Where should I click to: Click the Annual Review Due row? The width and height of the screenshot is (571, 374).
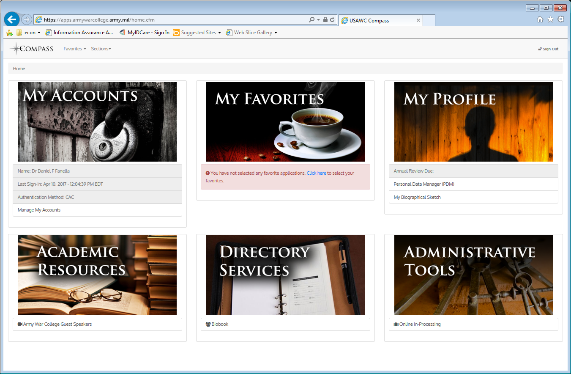click(x=473, y=171)
